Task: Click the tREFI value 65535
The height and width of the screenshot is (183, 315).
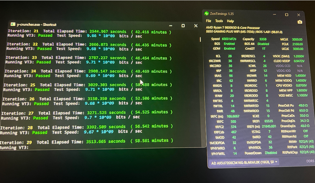Action: tap(269, 121)
